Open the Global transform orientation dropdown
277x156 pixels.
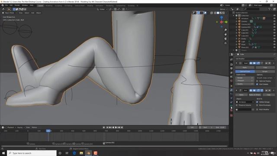coord(102,9)
